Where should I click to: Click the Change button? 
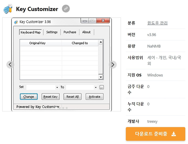[x=29, y=97]
